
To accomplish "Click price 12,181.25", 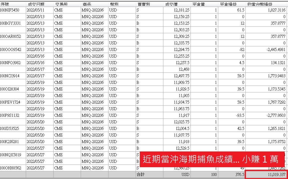I will click(x=181, y=10).
